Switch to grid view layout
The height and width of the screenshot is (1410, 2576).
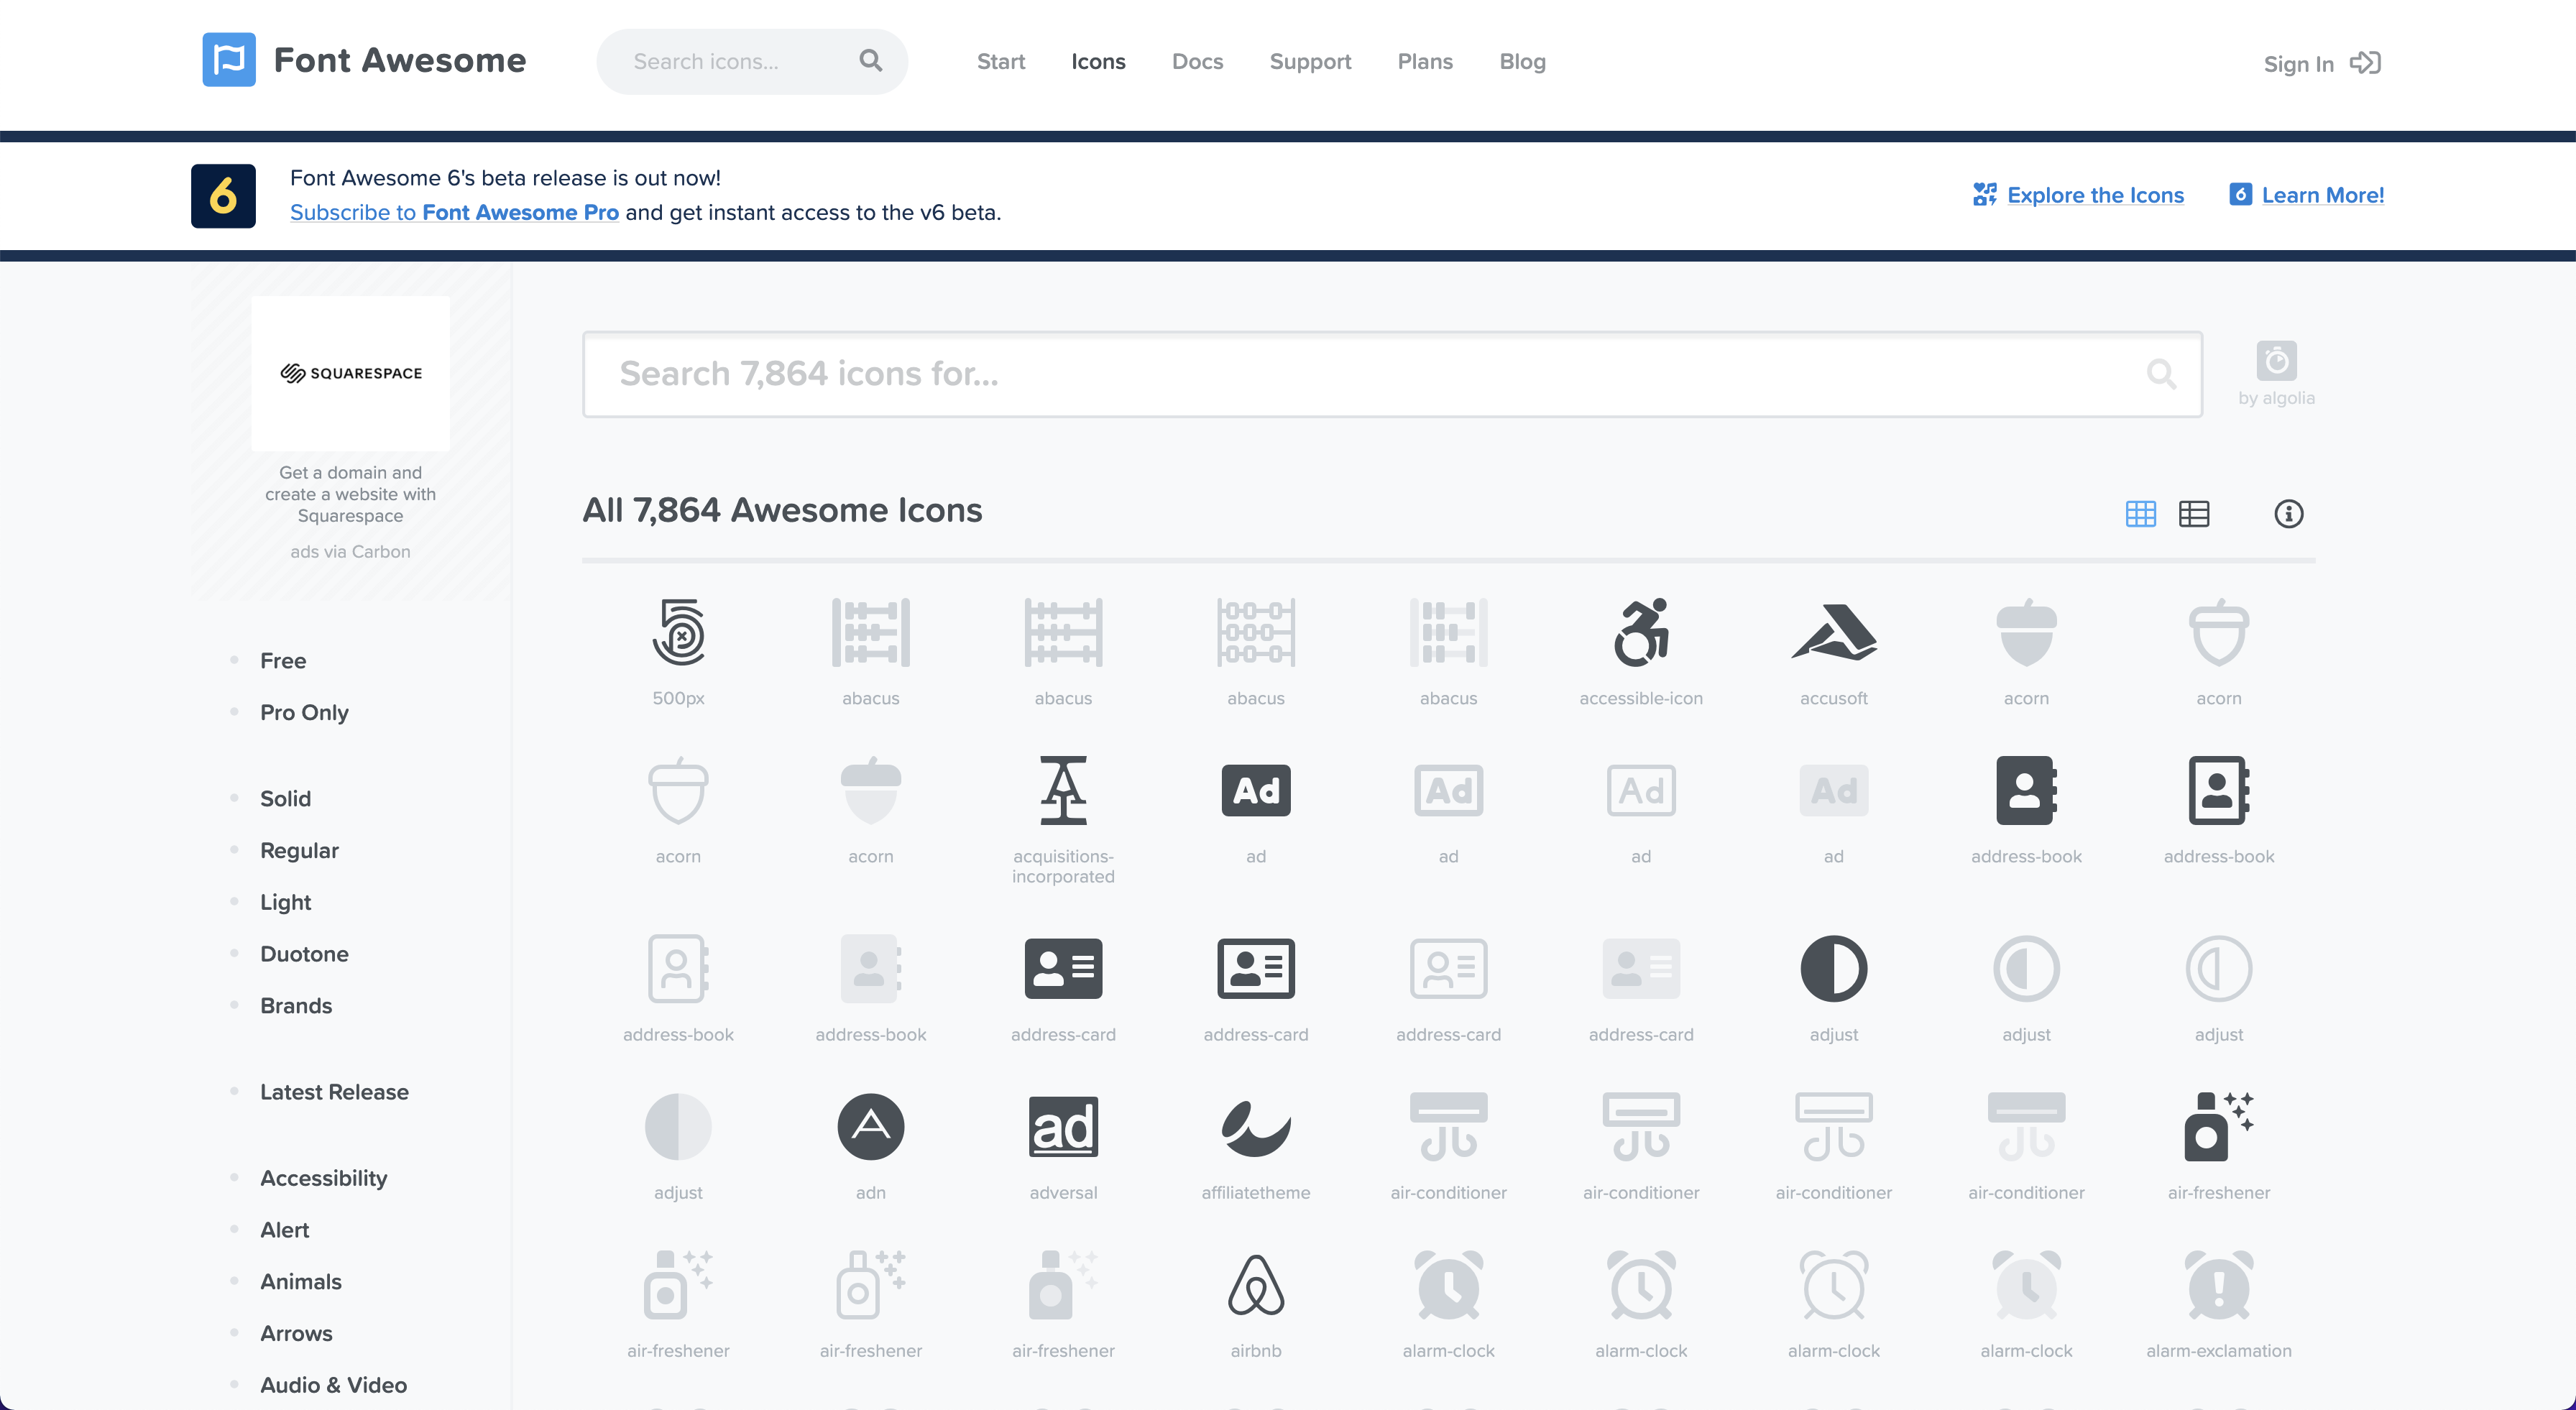coord(2140,514)
